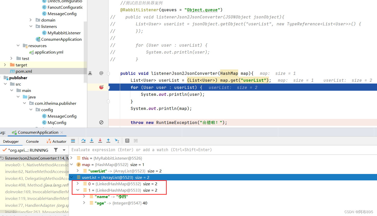Switch to the Debugger tab

(11, 141)
